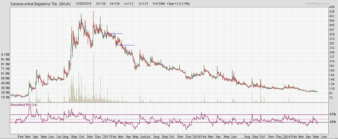Click the 384 price axis label
This screenshot has height=139, width=338.
coord(332,21)
